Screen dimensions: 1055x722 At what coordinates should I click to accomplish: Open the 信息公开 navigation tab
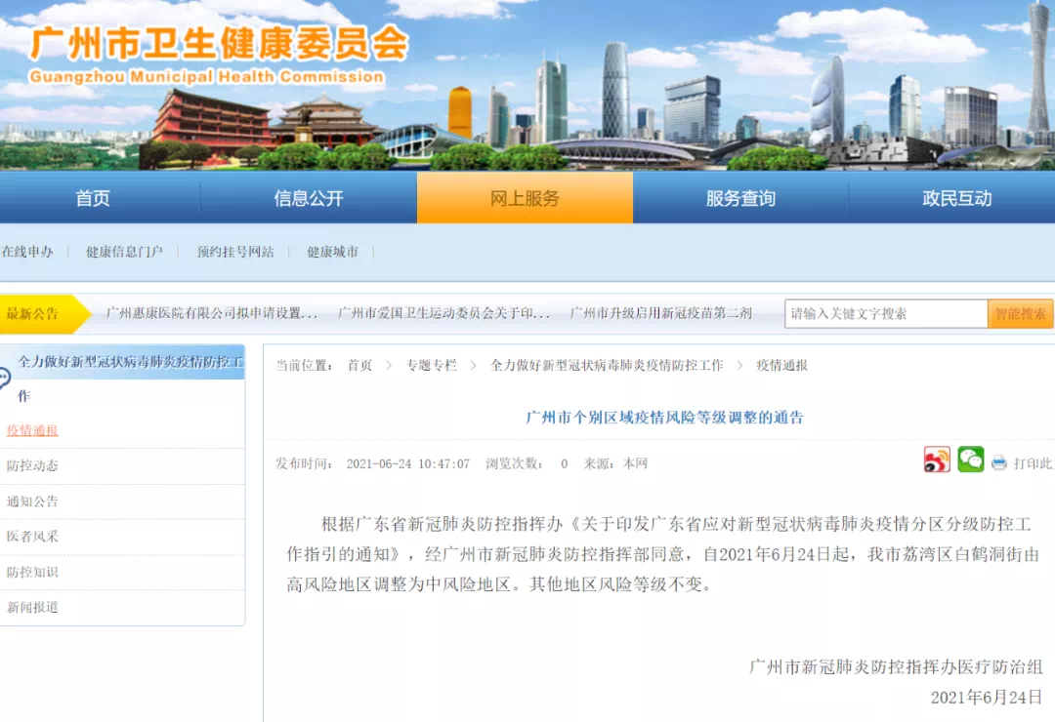coord(309,199)
